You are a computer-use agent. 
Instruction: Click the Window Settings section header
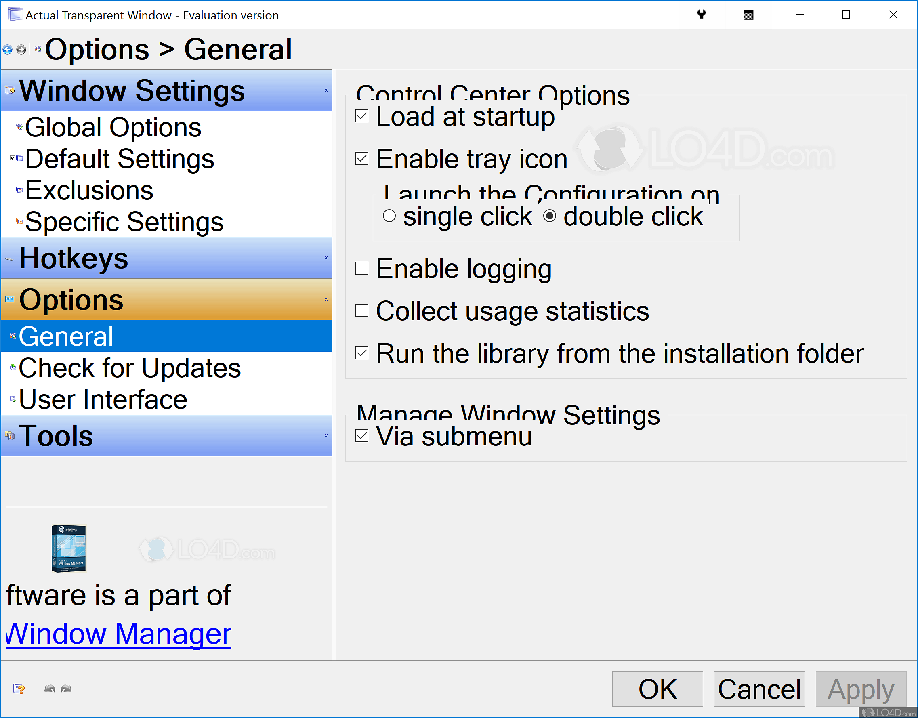(x=166, y=90)
